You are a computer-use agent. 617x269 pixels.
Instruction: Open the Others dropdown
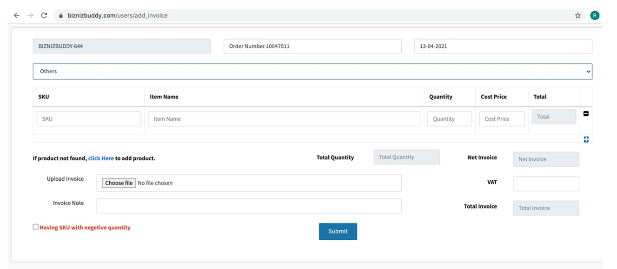pyautogui.click(x=312, y=72)
